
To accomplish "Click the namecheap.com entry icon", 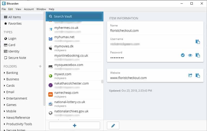I will pyautogui.click(x=50, y=94).
